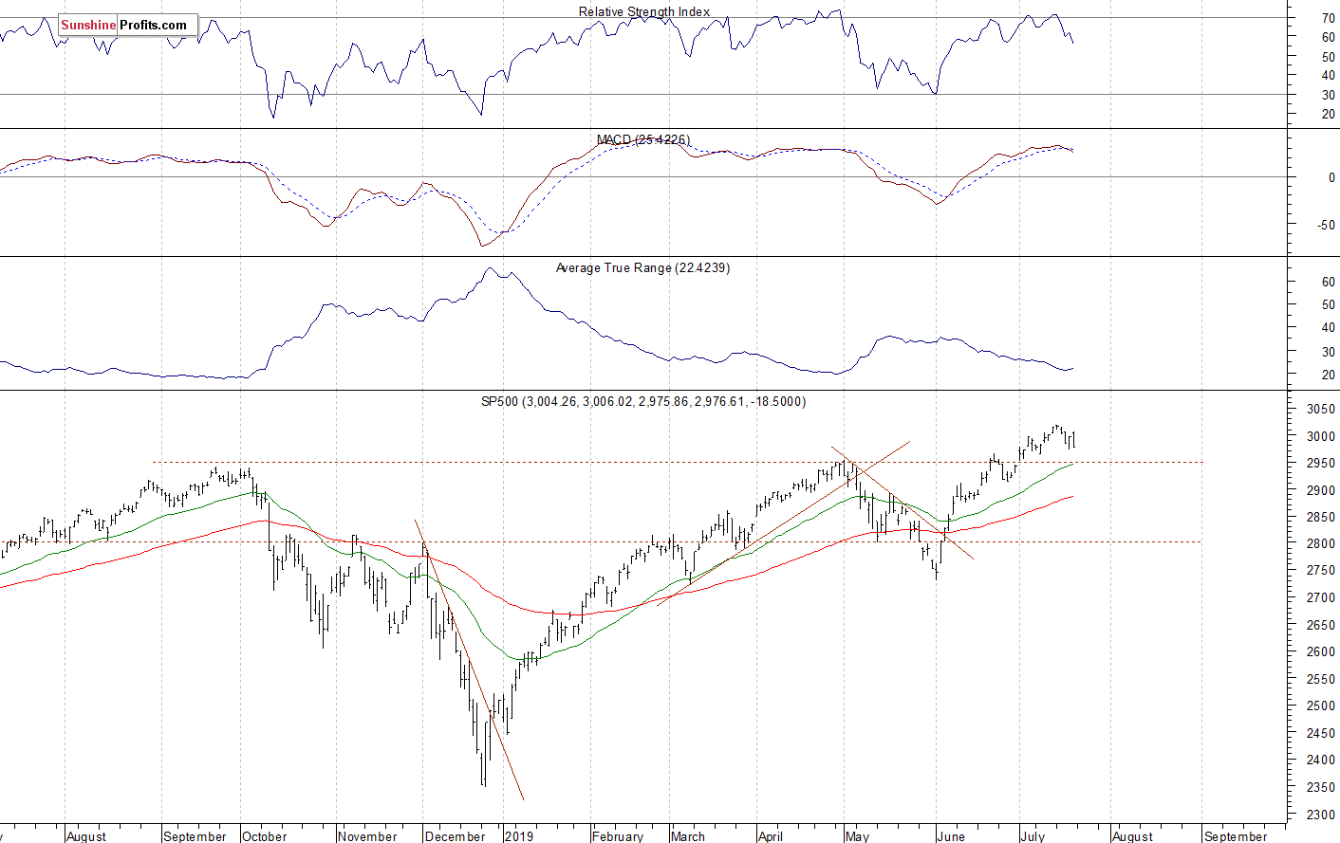Select the April axis label

point(771,836)
